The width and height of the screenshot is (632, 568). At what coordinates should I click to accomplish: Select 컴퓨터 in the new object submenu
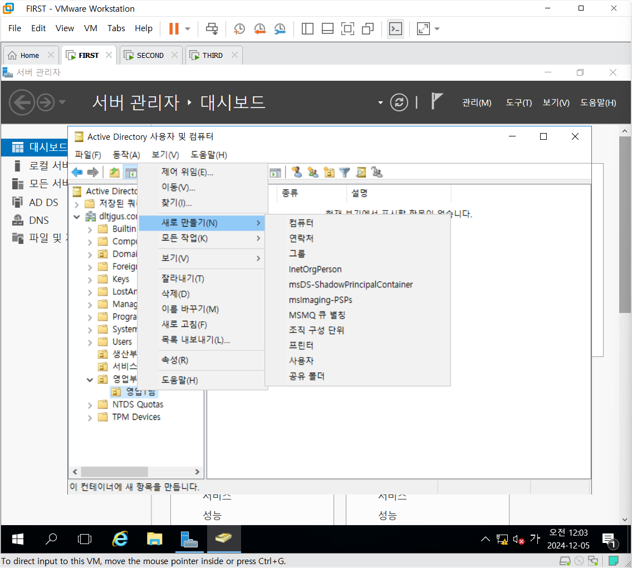coord(357,223)
